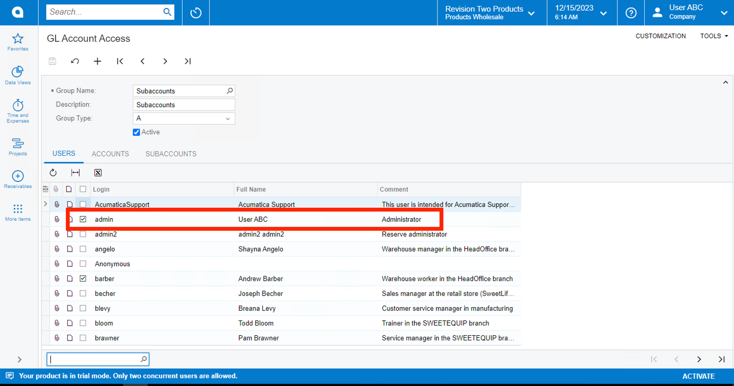This screenshot has height=386, width=734.
Task: Check the becher row checkbox
Action: click(x=83, y=293)
